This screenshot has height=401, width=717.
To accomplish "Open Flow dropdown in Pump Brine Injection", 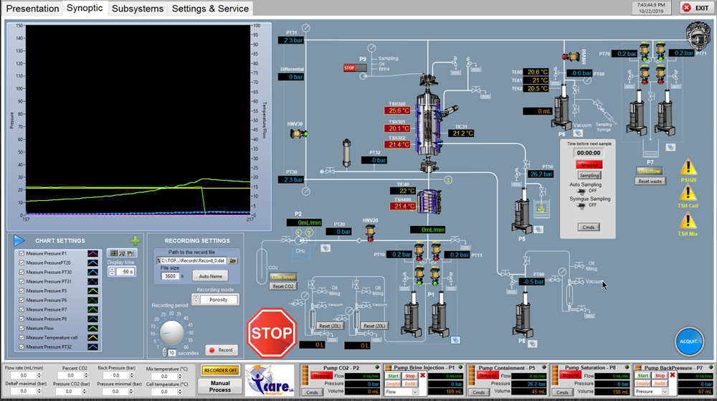I will tap(414, 392).
